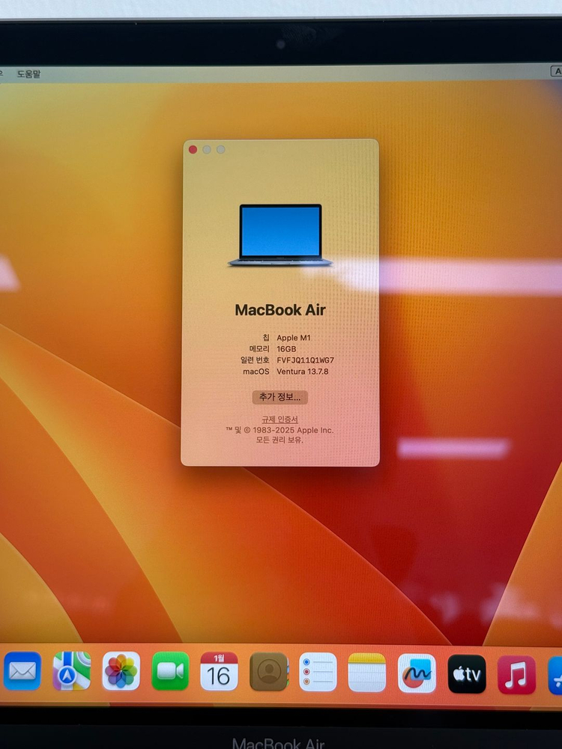This screenshot has height=749, width=562.
Task: Launch Reminders from the Dock
Action: click(x=318, y=672)
